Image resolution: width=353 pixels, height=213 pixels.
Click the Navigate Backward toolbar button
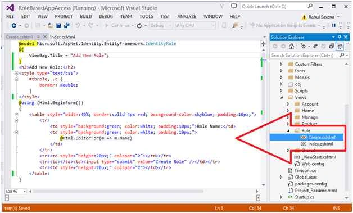14,26
